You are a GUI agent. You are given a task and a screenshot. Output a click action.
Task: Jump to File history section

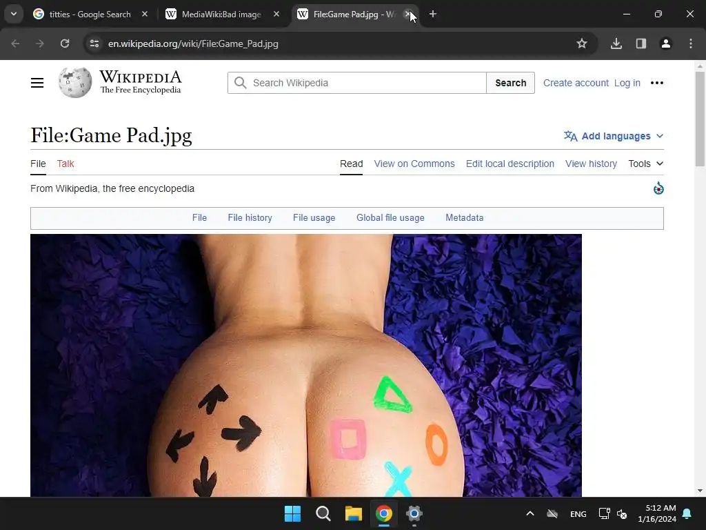coord(250,217)
